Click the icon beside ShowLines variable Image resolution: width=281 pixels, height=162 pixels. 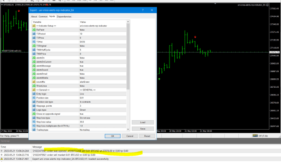tap(34, 86)
